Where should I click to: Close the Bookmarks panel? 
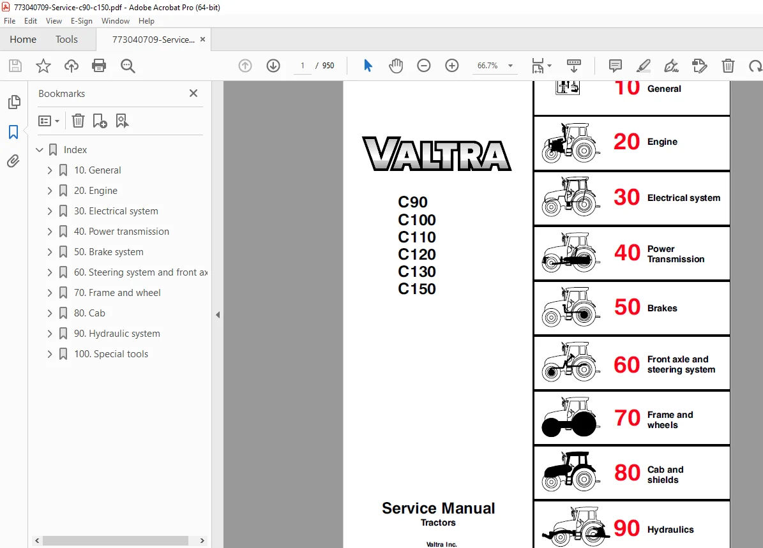193,93
